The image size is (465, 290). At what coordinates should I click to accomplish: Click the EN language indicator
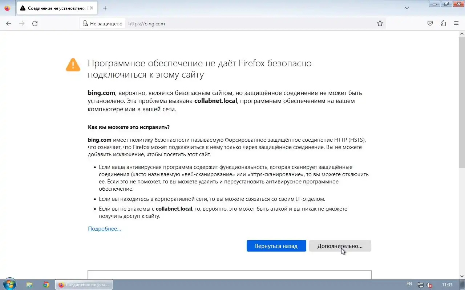click(409, 284)
